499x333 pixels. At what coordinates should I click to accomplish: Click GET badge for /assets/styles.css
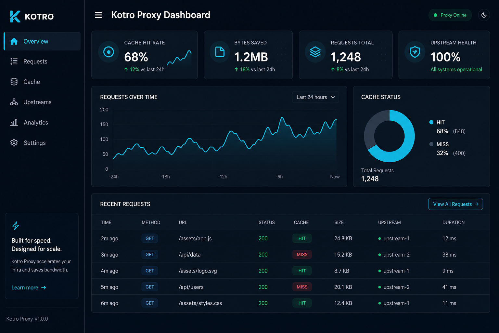pos(150,303)
